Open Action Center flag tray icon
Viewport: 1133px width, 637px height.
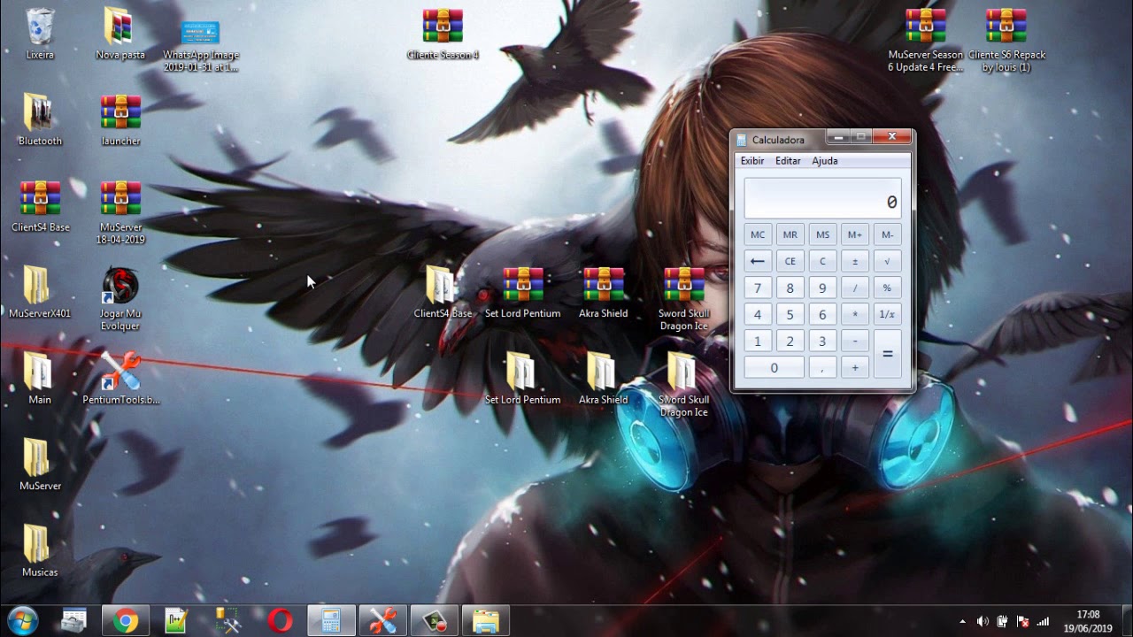(x=1023, y=621)
